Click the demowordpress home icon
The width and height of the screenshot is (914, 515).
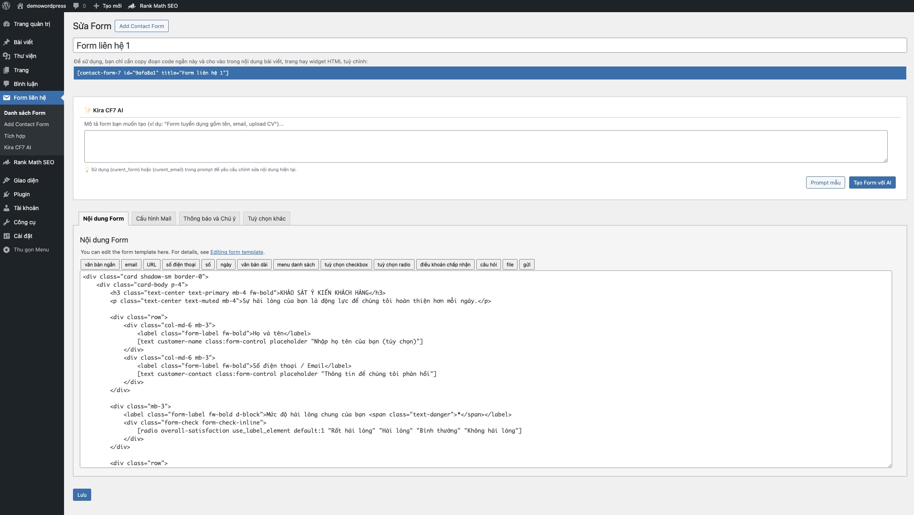[20, 6]
